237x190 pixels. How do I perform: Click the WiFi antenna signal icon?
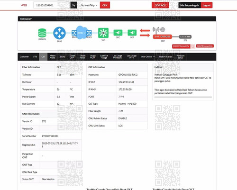[x=156, y=29]
